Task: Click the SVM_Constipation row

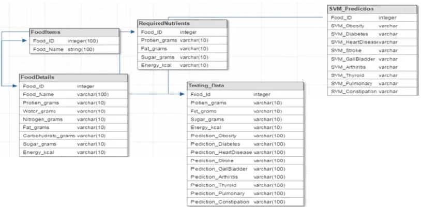Action: [x=372, y=92]
